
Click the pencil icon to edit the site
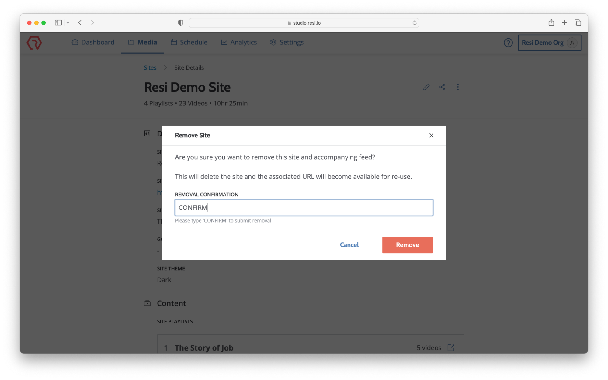coord(426,87)
